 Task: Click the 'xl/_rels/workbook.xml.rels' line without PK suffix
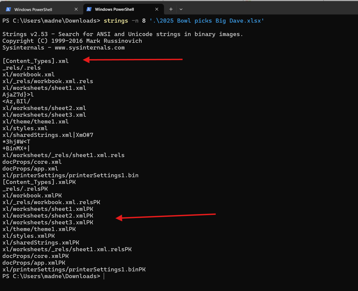pos(48,81)
